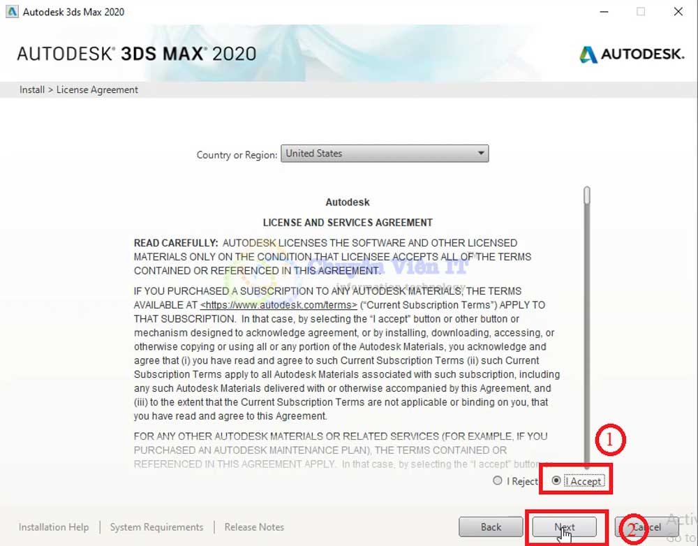The image size is (698, 546).
Task: Click "Install" in the breadcrumb trail
Action: 31,89
